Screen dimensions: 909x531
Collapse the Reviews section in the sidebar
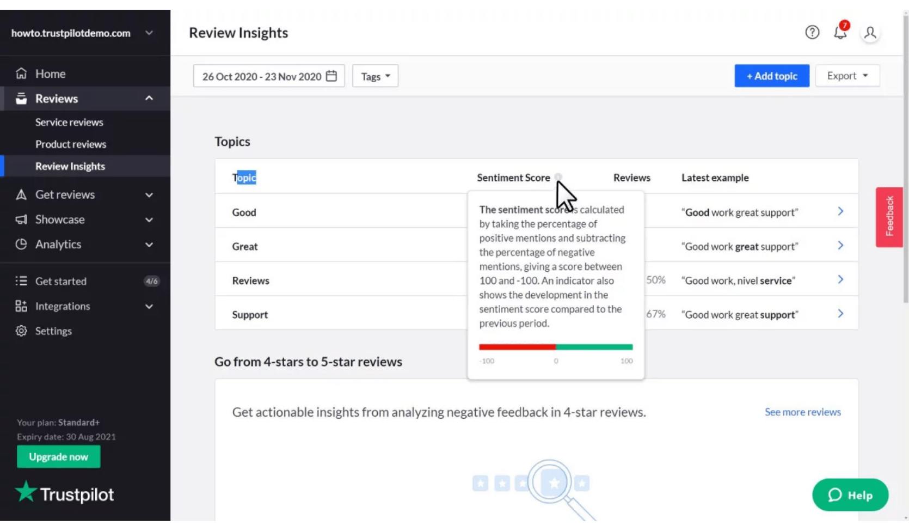click(149, 98)
